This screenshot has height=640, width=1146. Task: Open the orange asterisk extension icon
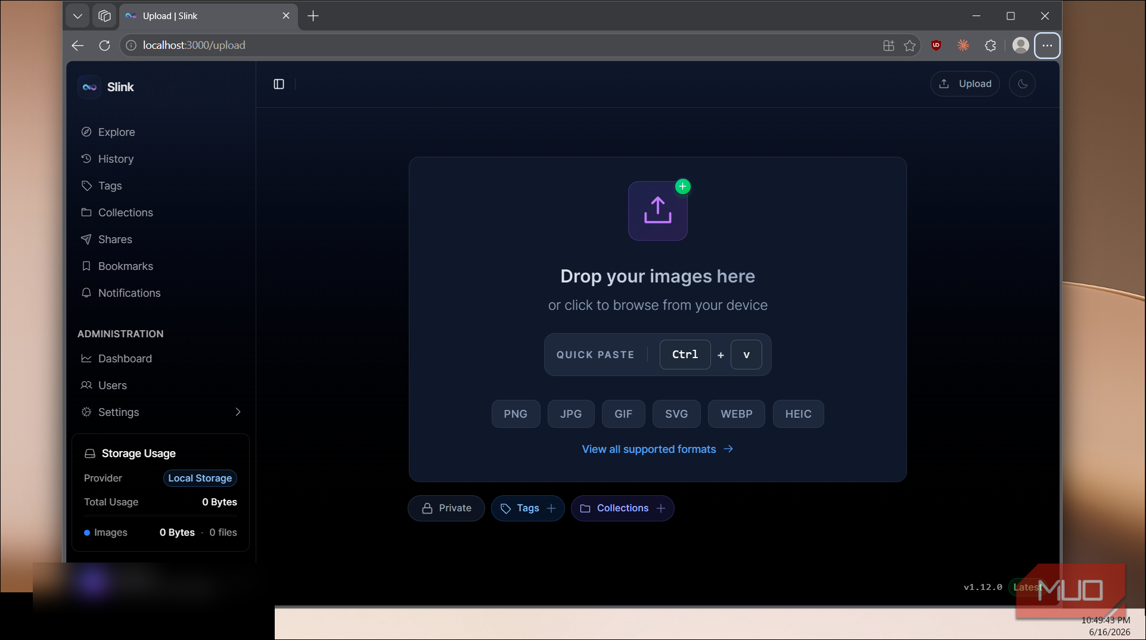[x=963, y=45]
